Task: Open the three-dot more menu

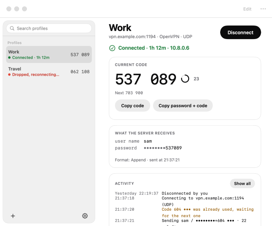Action: coord(263,9)
